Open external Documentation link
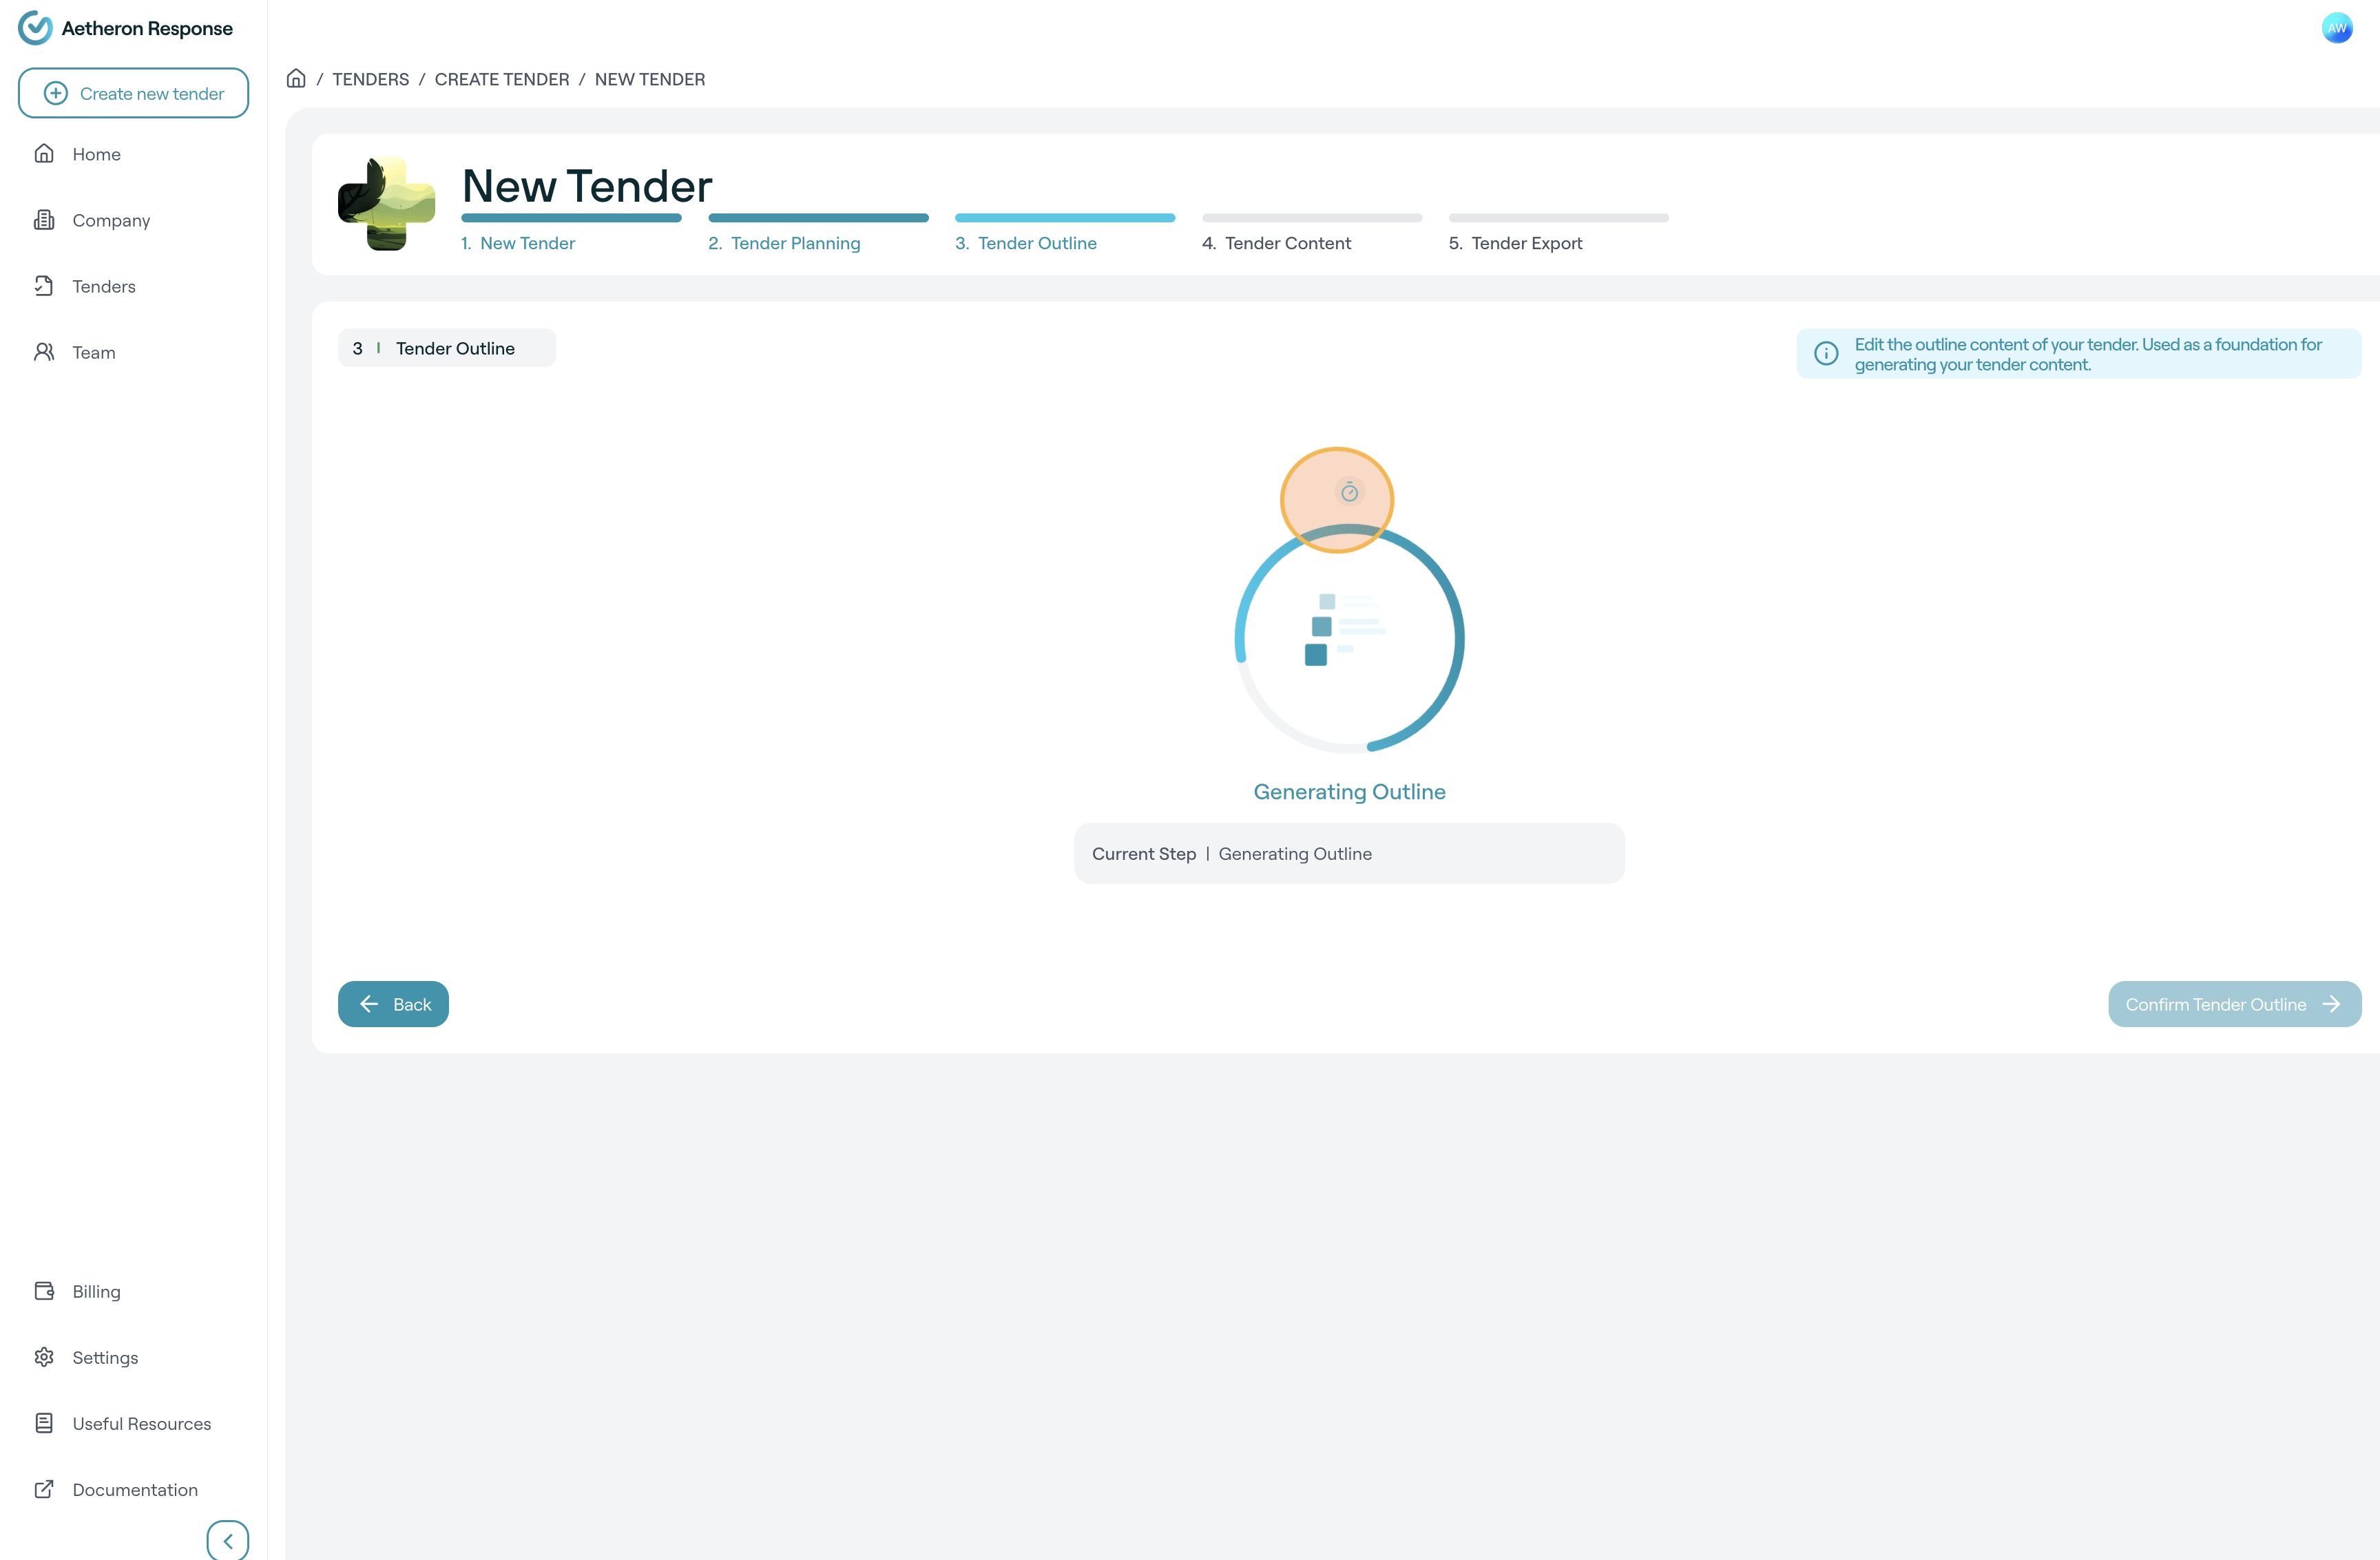Screen dimensions: 2380x1560 [x=134, y=1489]
